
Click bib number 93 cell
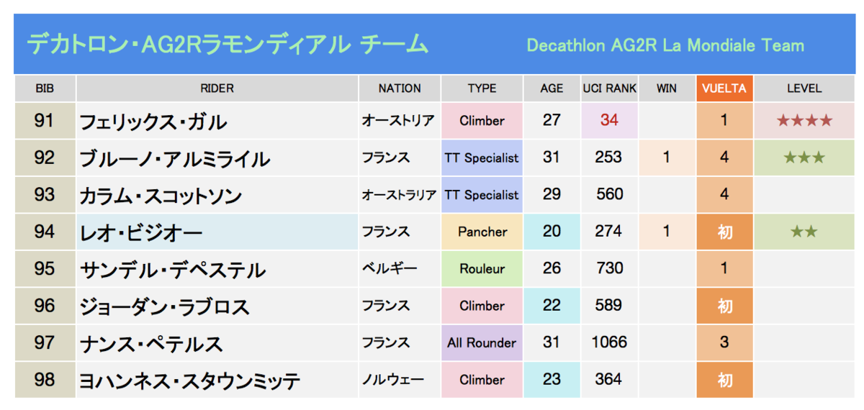[x=45, y=194]
